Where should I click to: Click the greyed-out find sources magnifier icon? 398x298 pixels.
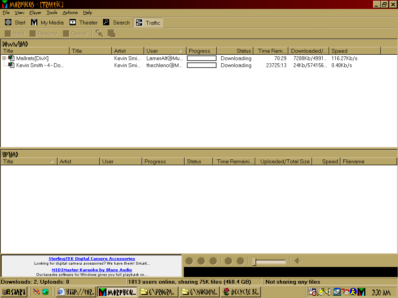coord(99,33)
